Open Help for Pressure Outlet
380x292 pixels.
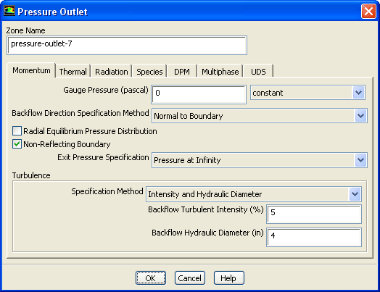click(228, 278)
